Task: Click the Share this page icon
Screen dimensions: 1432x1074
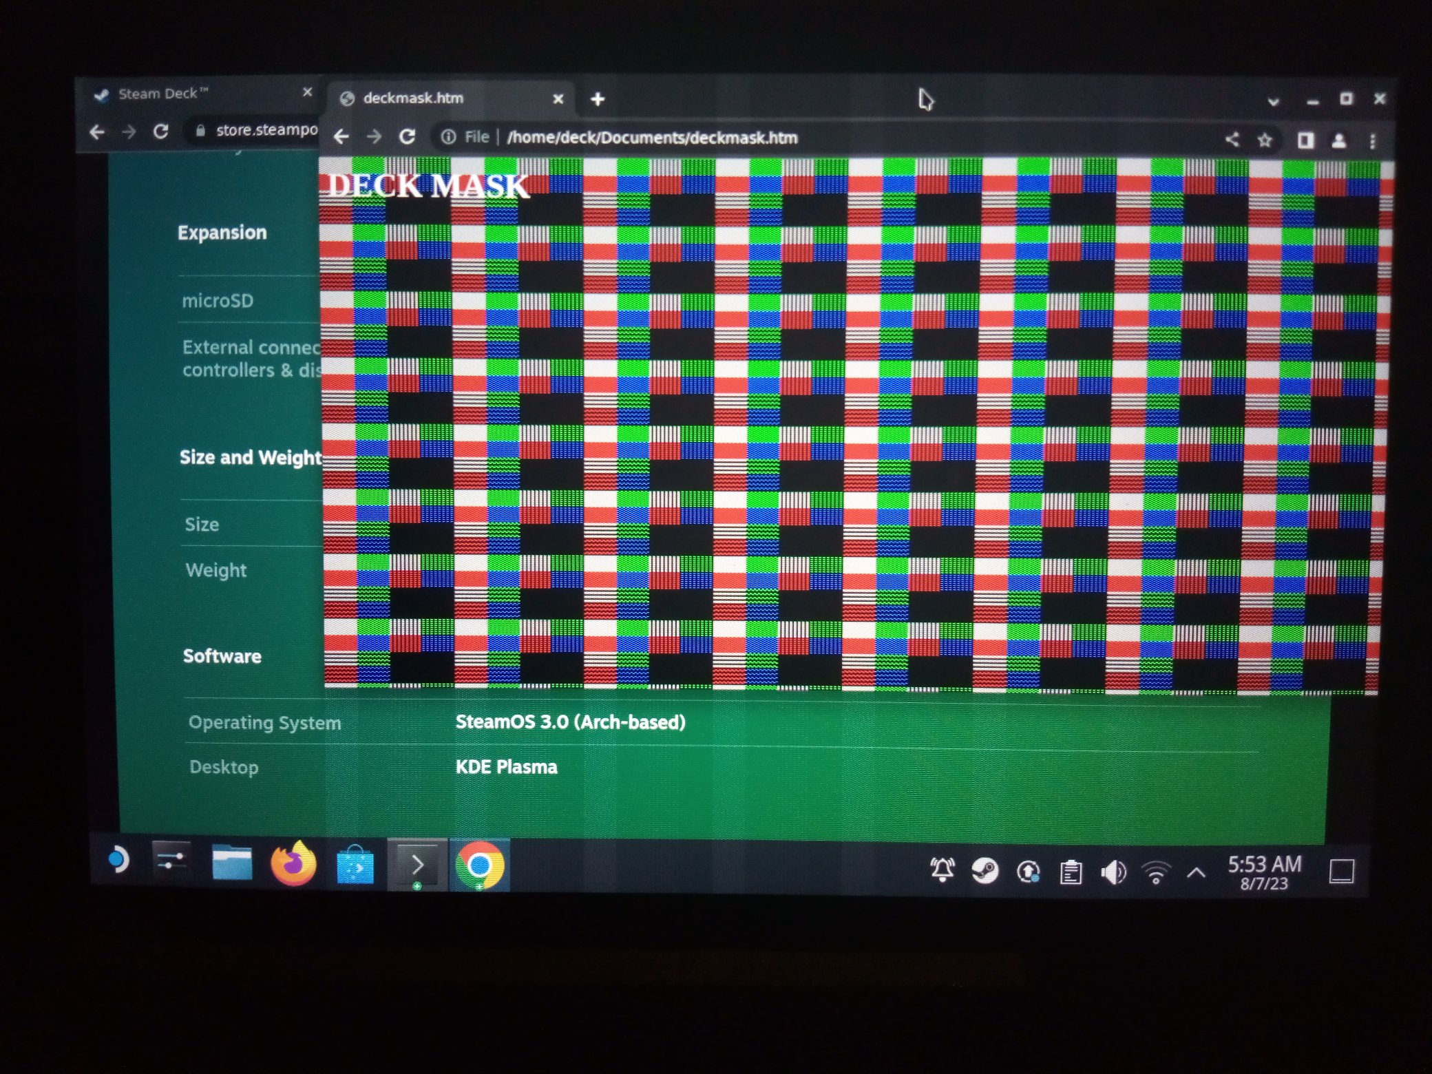Action: [1232, 140]
